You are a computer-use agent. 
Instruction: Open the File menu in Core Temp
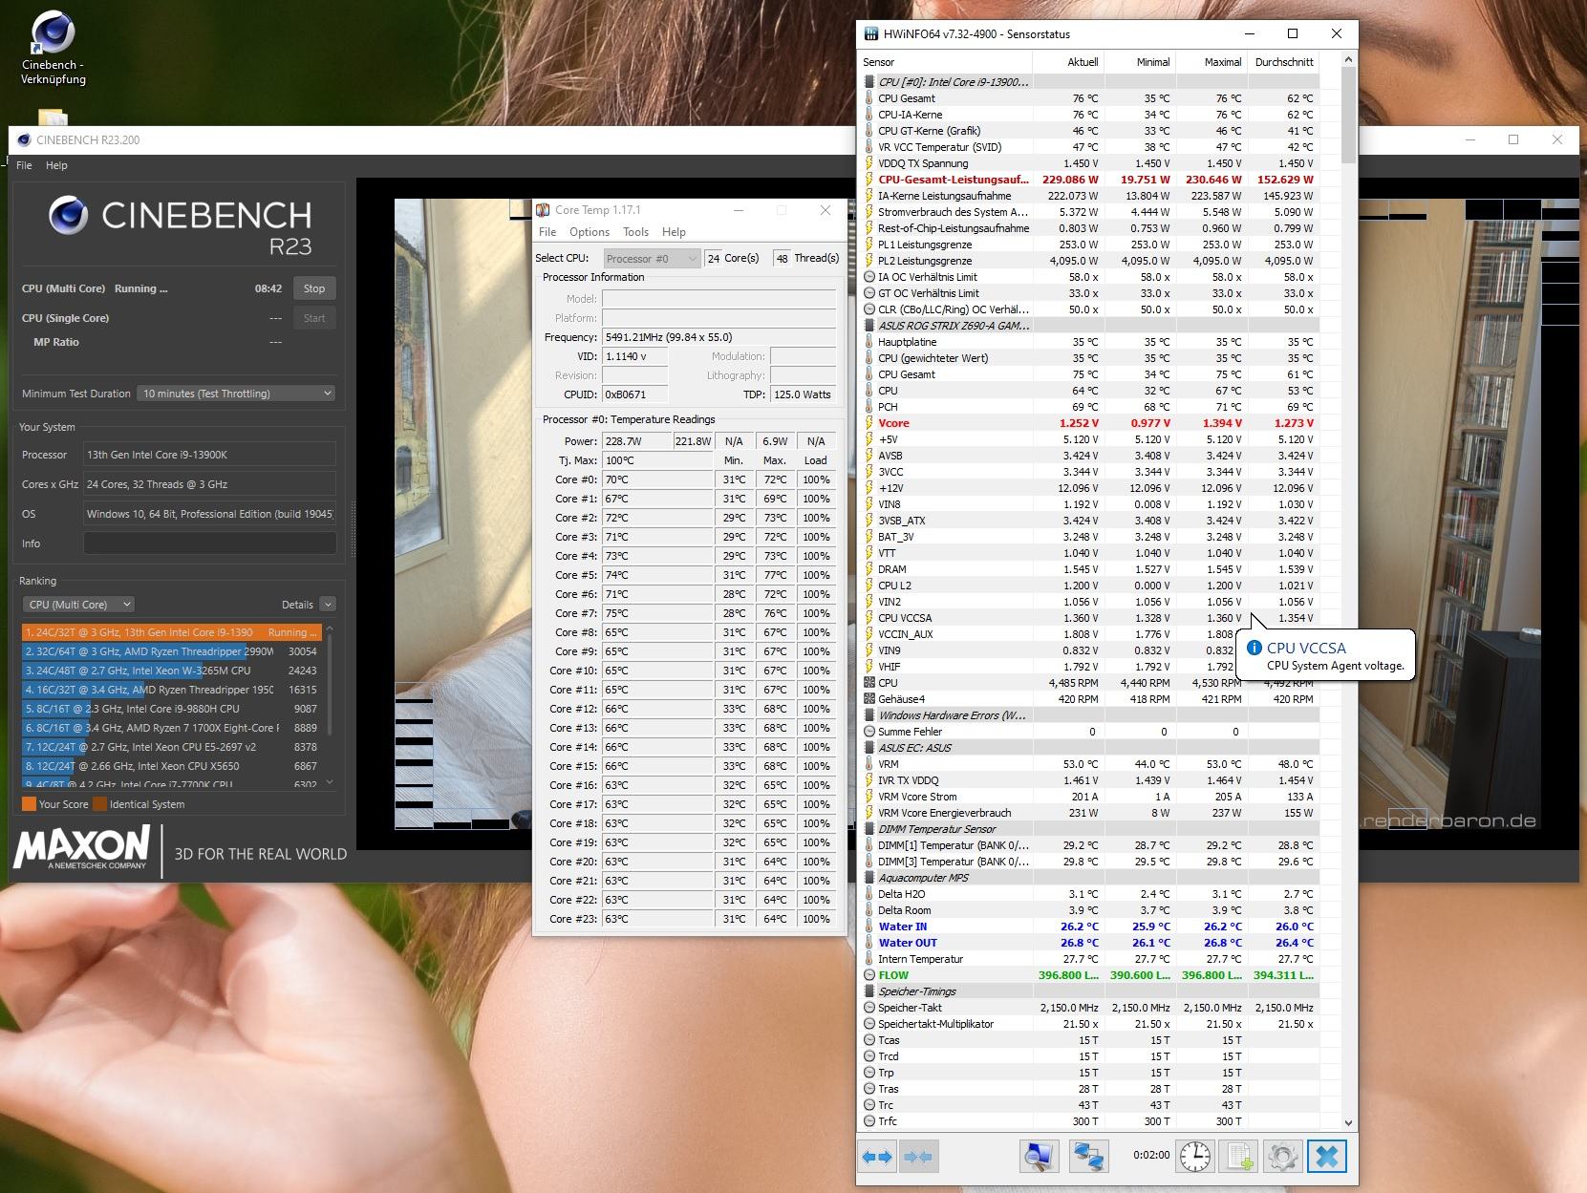[547, 232]
